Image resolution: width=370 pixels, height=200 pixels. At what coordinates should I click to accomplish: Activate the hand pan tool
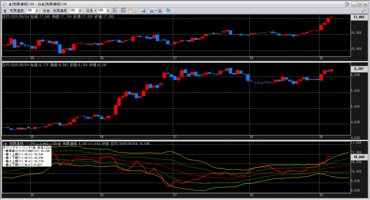[130, 11]
